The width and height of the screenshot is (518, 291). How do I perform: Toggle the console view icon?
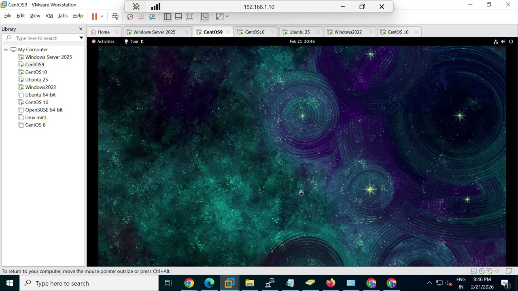[204, 17]
